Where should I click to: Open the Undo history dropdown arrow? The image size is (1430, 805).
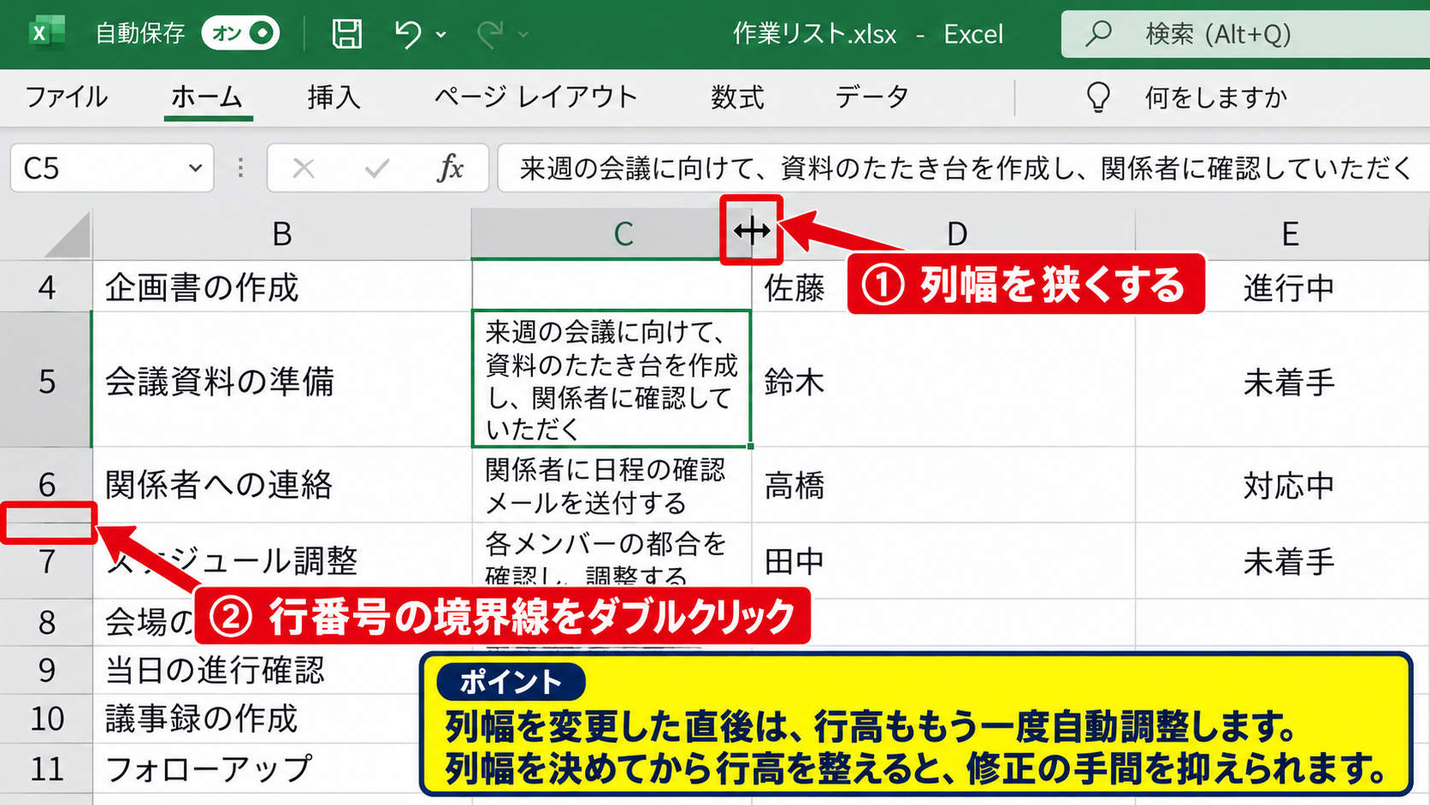click(441, 35)
